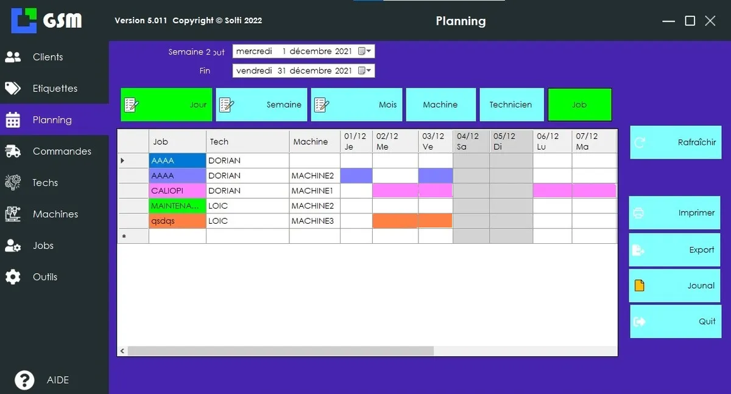Click the Commandes truck icon

tap(13, 151)
